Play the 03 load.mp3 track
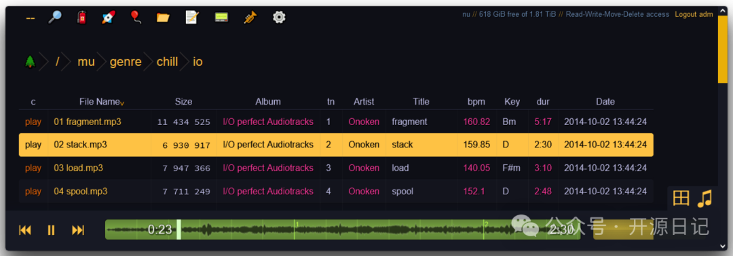This screenshot has height=256, width=733. click(33, 168)
